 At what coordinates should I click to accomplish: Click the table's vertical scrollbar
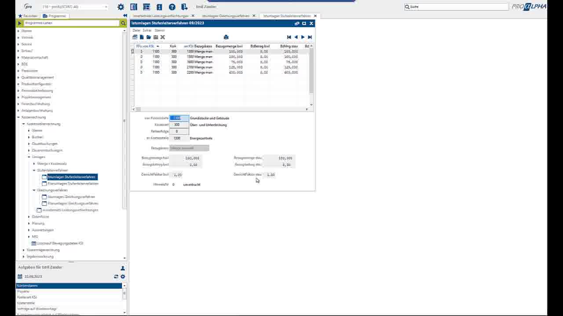click(x=311, y=75)
